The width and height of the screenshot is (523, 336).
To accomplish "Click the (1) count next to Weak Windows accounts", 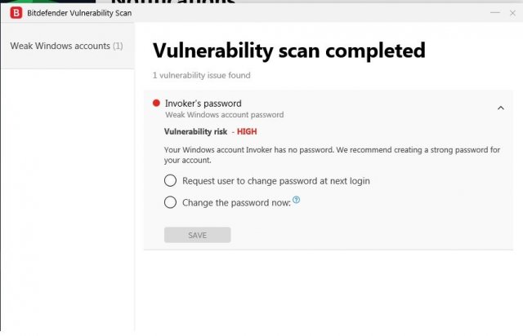I will pyautogui.click(x=118, y=46).
